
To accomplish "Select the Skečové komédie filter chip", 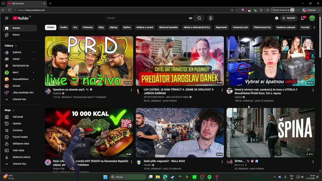I will pos(168,27).
